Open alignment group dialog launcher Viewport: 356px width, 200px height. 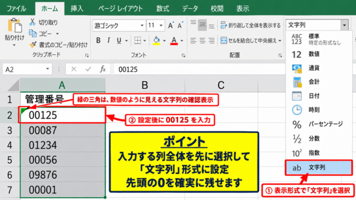point(280,56)
